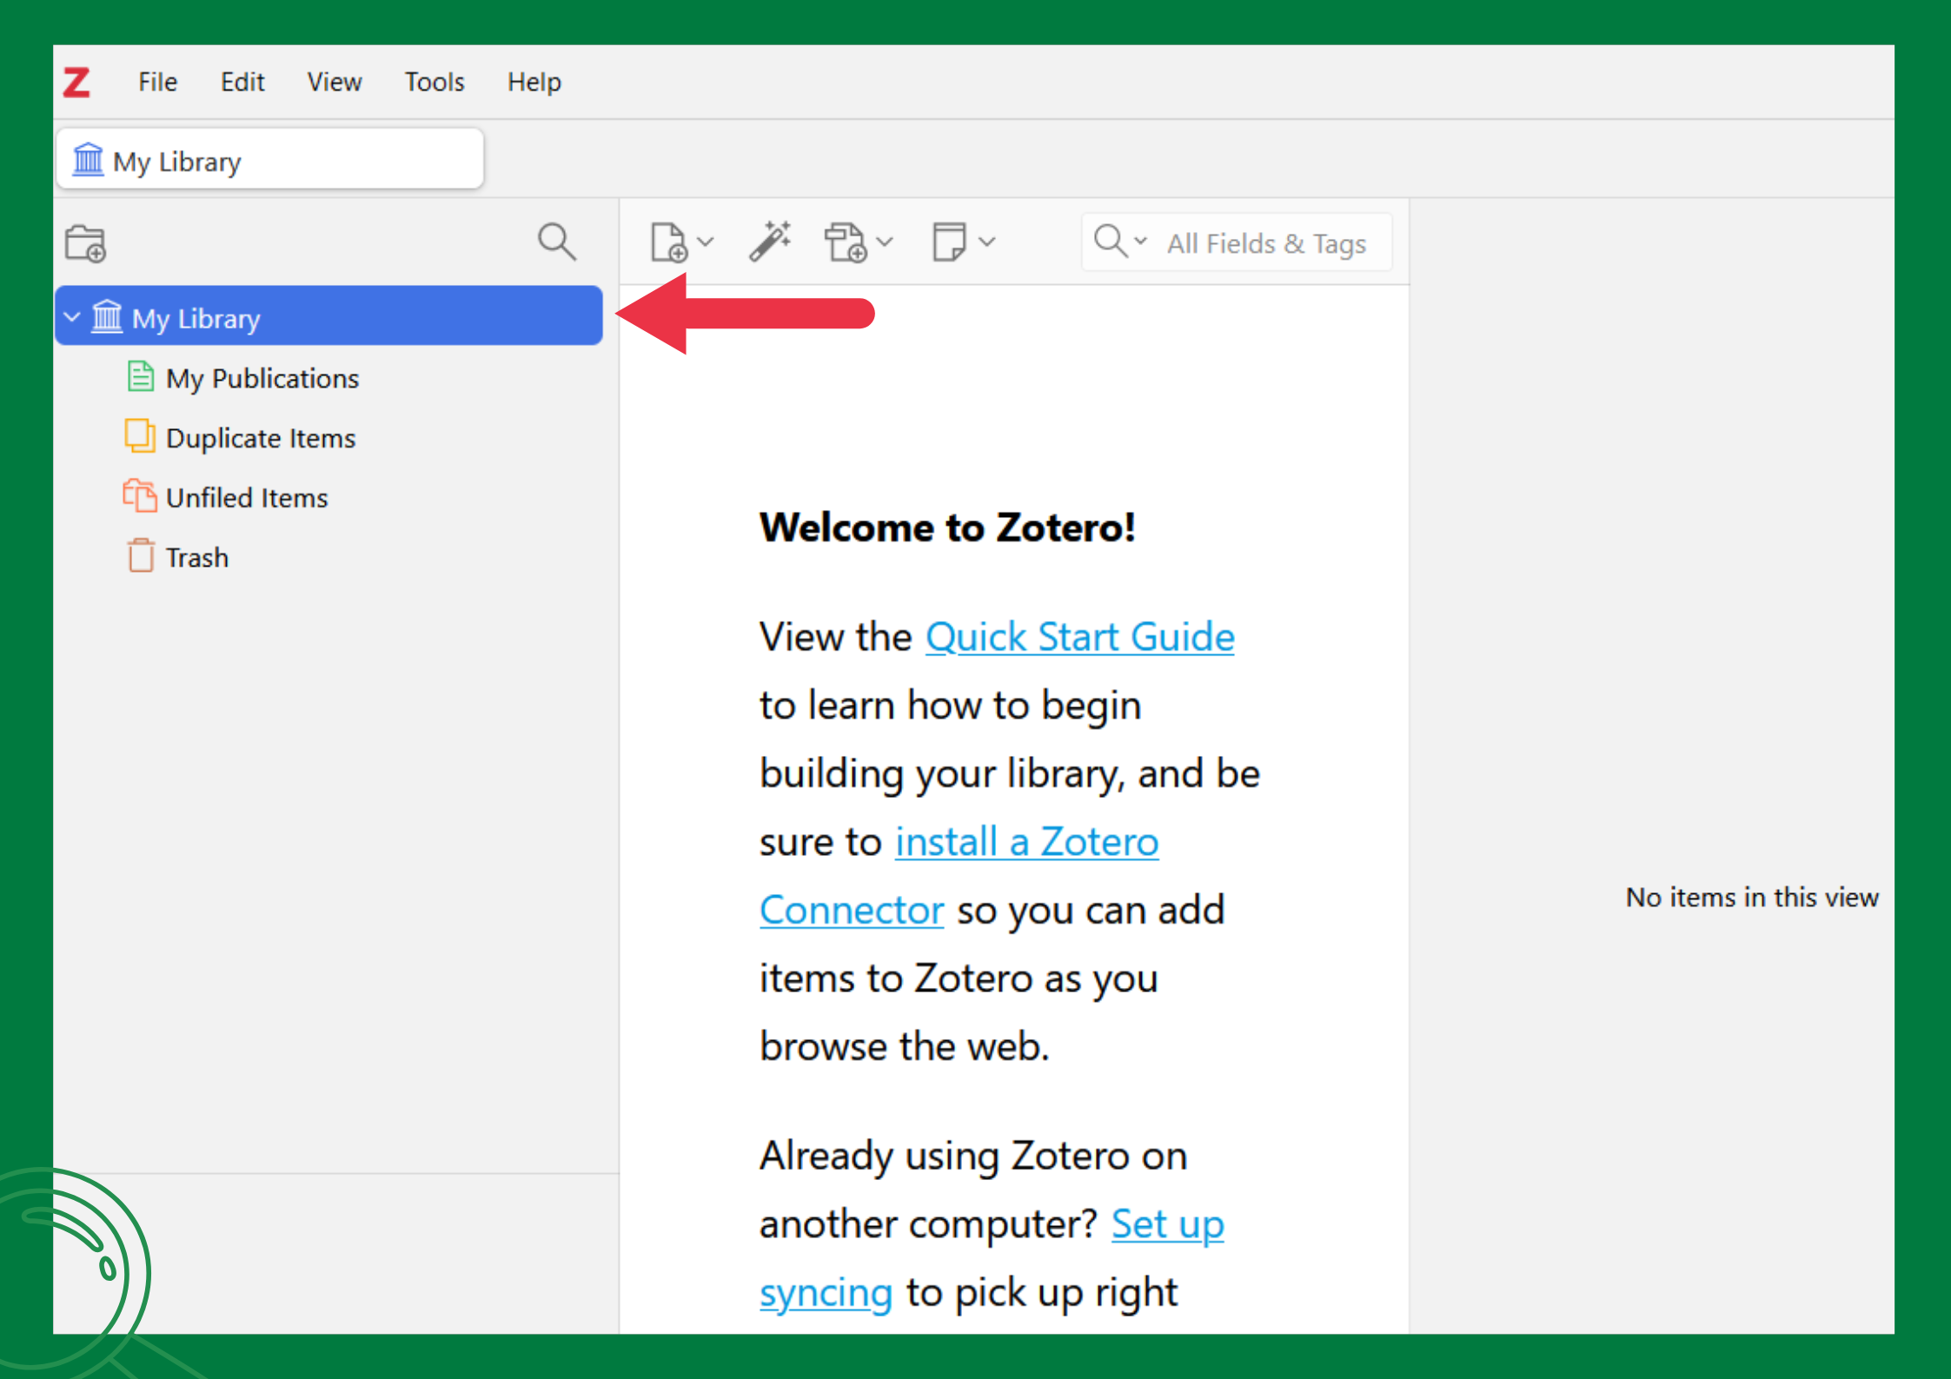Open the View menu

334,83
